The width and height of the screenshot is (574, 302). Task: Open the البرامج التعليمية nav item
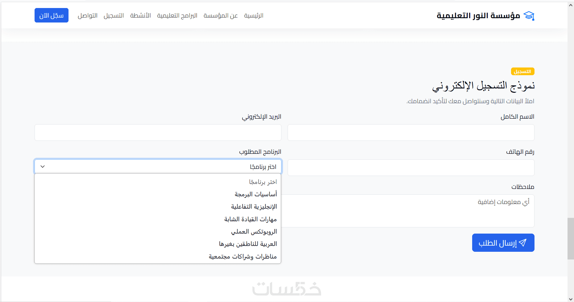(x=177, y=16)
